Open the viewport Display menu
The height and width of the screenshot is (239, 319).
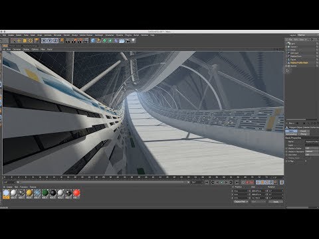point(26,49)
